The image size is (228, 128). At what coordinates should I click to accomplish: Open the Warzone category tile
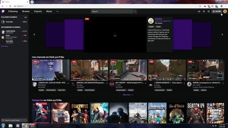(x=138, y=113)
